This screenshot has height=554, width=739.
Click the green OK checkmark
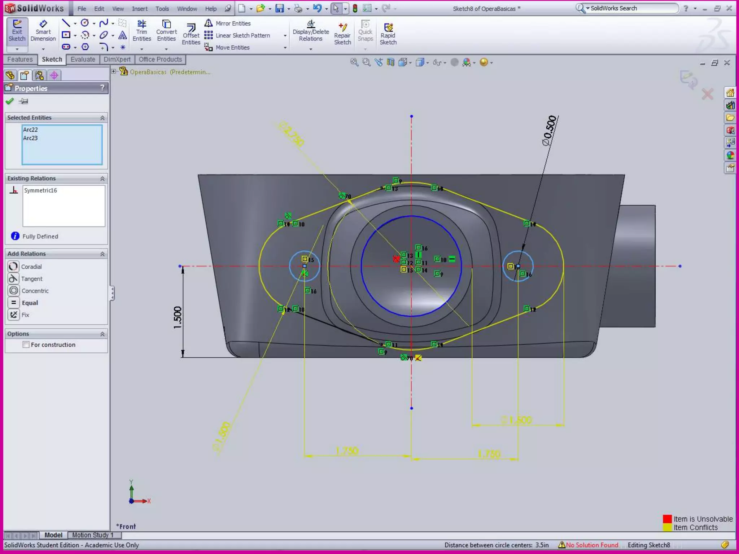coord(10,101)
